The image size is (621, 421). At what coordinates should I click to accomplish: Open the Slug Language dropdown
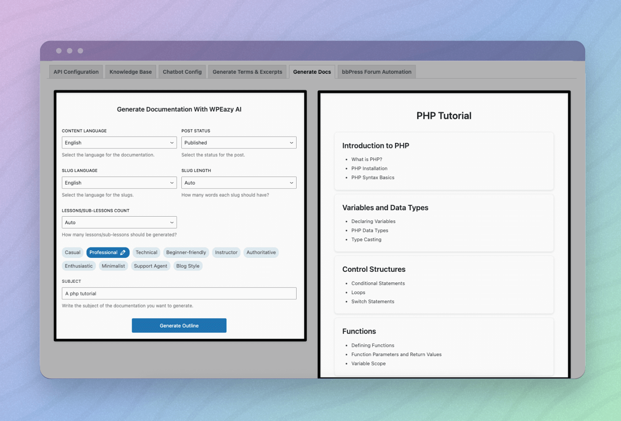click(119, 182)
